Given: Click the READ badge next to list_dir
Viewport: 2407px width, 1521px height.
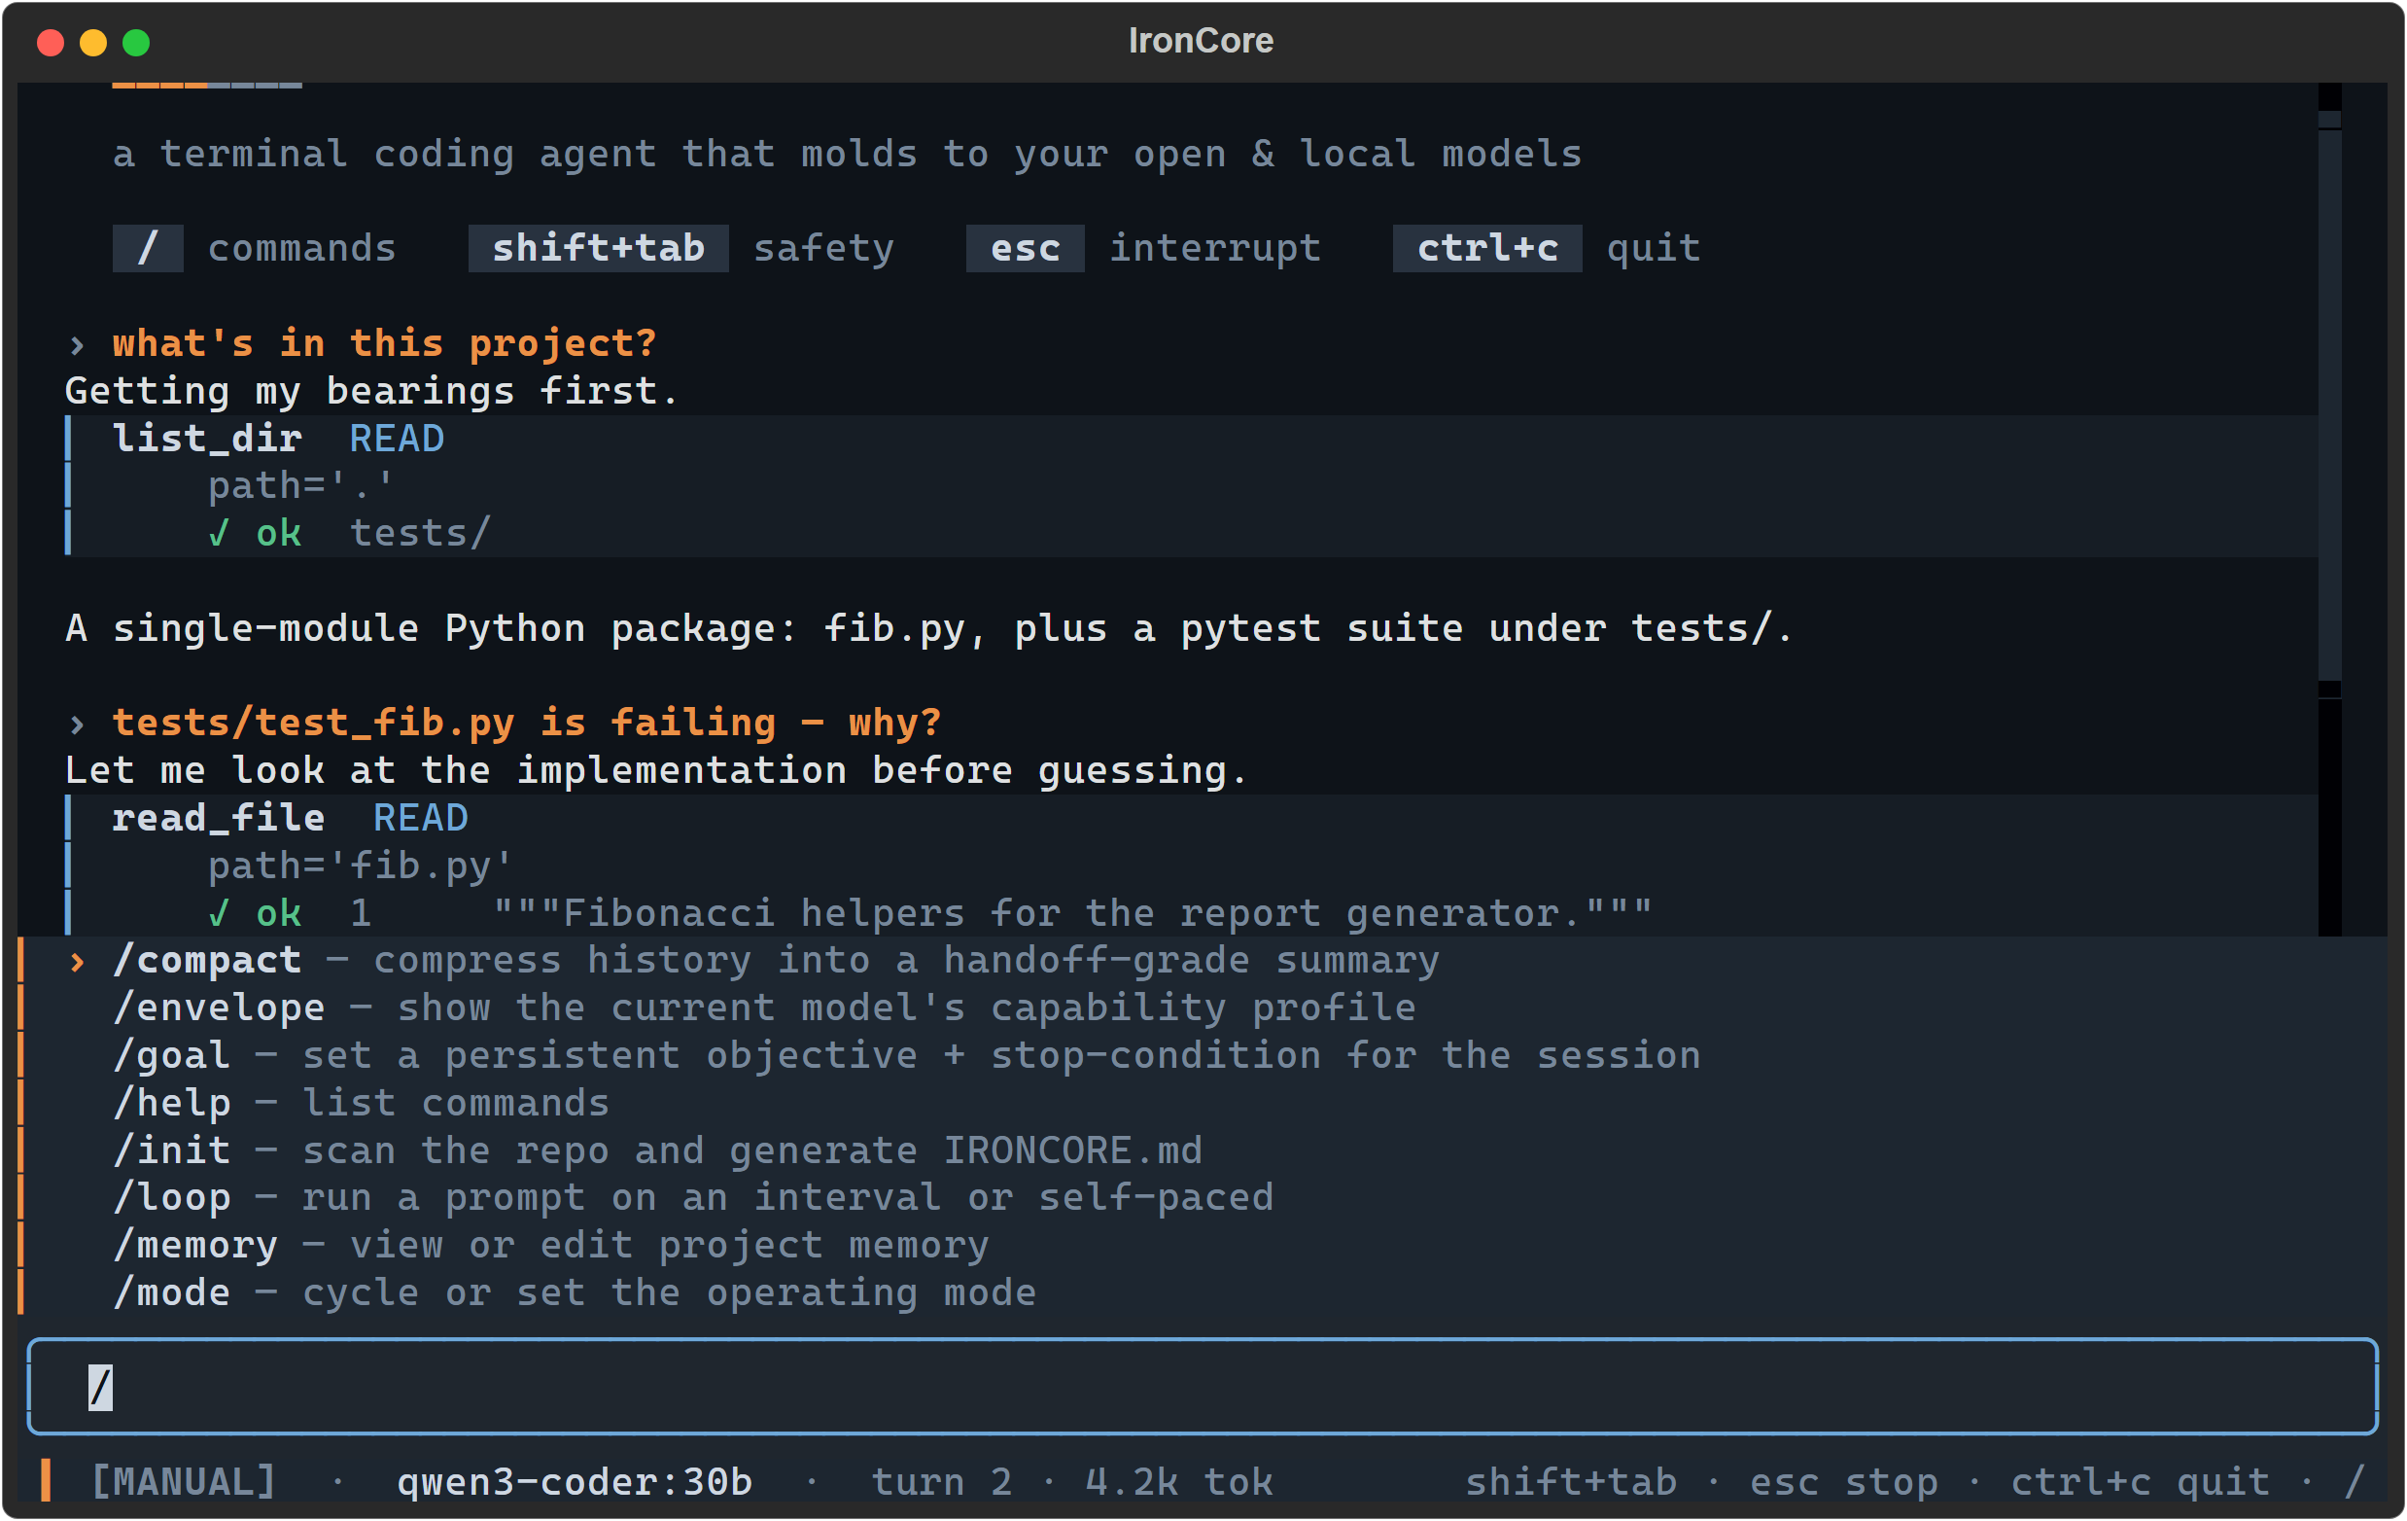Looking at the screenshot, I should [397, 439].
